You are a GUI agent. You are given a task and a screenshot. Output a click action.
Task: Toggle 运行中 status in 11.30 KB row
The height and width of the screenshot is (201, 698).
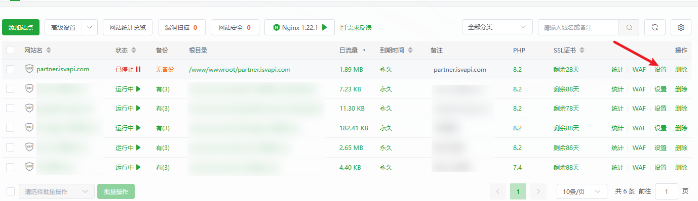tap(128, 108)
